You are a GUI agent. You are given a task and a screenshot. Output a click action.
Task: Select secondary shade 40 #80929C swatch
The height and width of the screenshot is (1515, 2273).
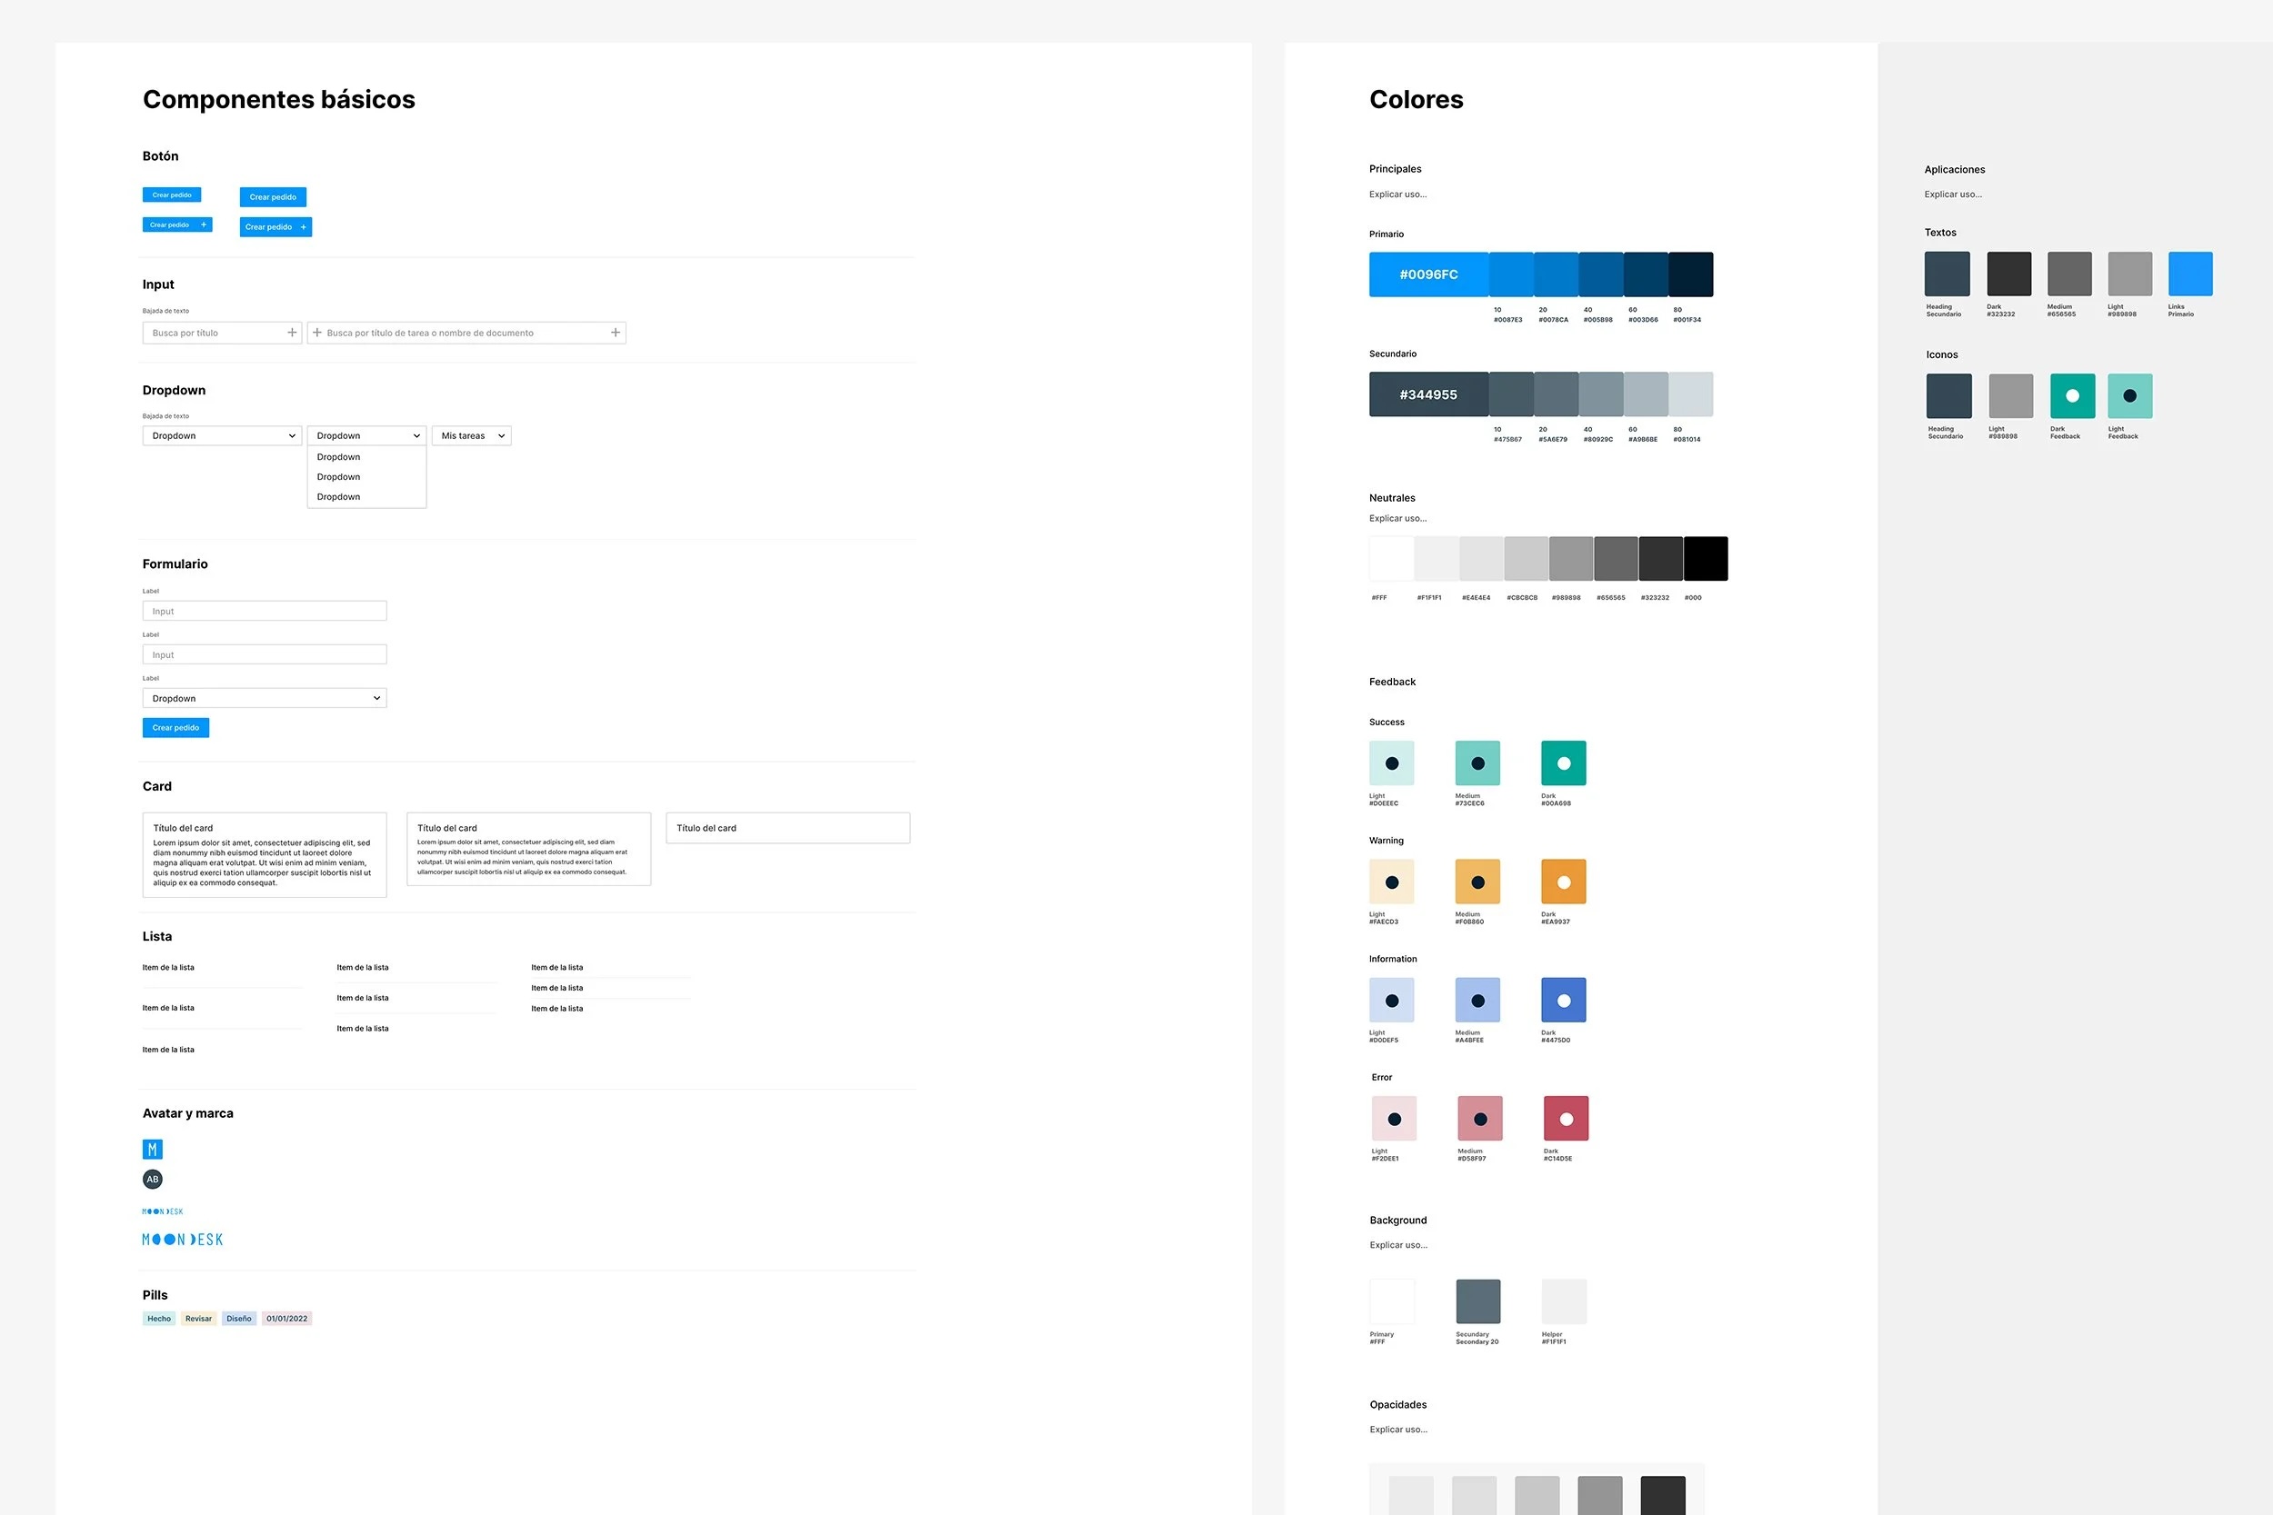tap(1601, 394)
